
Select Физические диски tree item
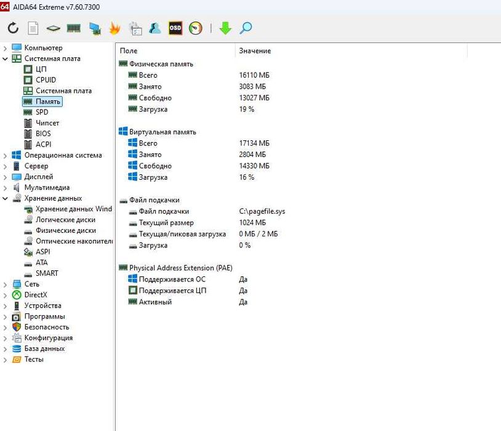coord(65,230)
